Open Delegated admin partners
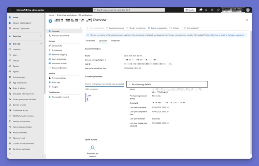The width and height of the screenshot is (259, 166). (23, 94)
